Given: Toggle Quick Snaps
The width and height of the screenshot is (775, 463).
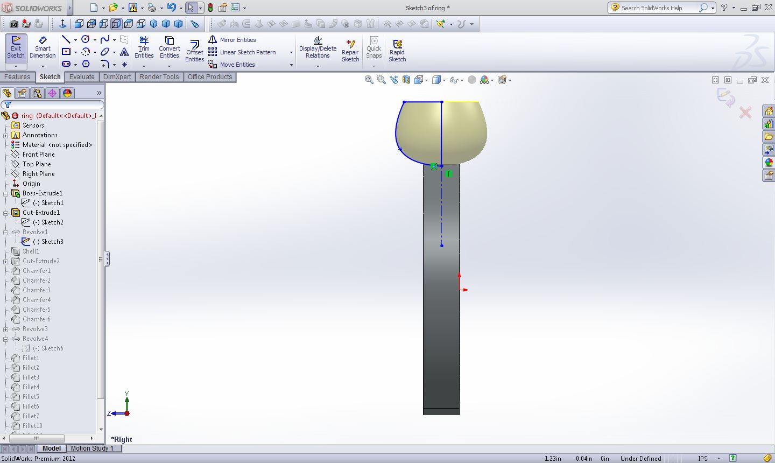Looking at the screenshot, I should tap(374, 48).
